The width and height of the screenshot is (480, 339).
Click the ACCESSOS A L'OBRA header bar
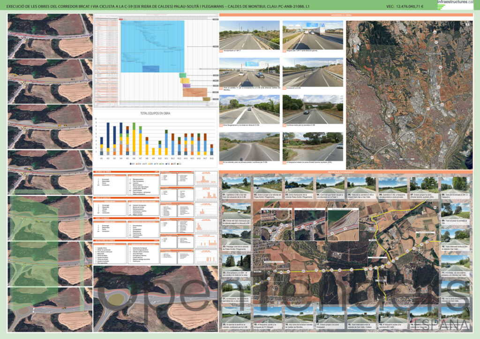345,15
